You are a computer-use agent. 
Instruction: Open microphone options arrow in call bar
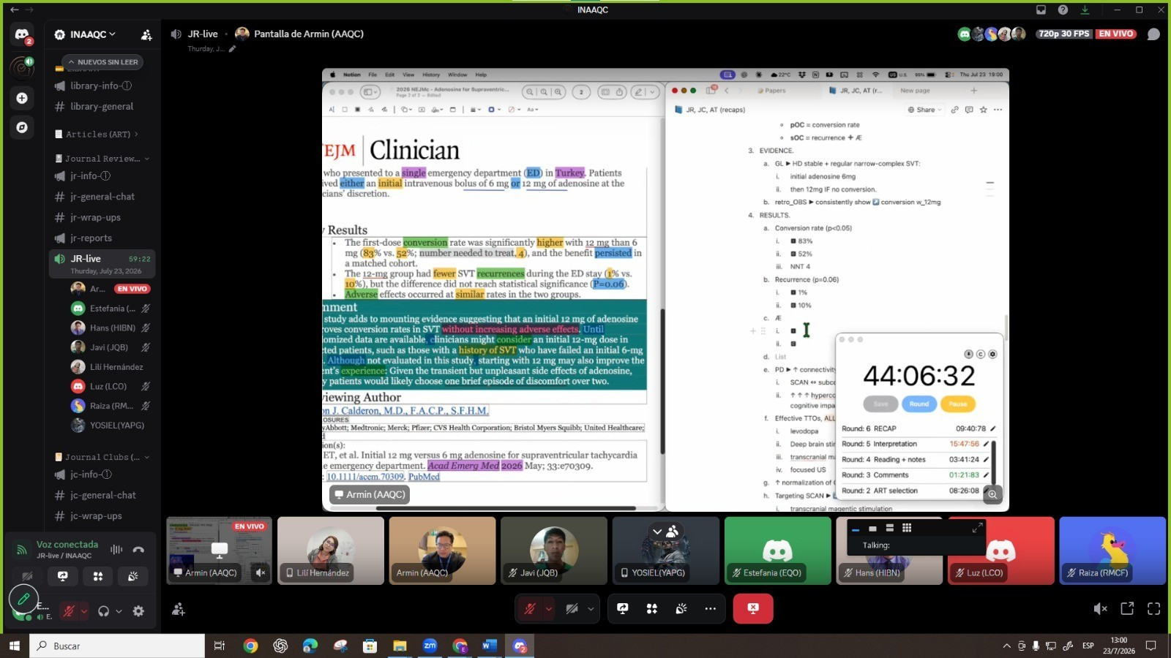coord(548,608)
